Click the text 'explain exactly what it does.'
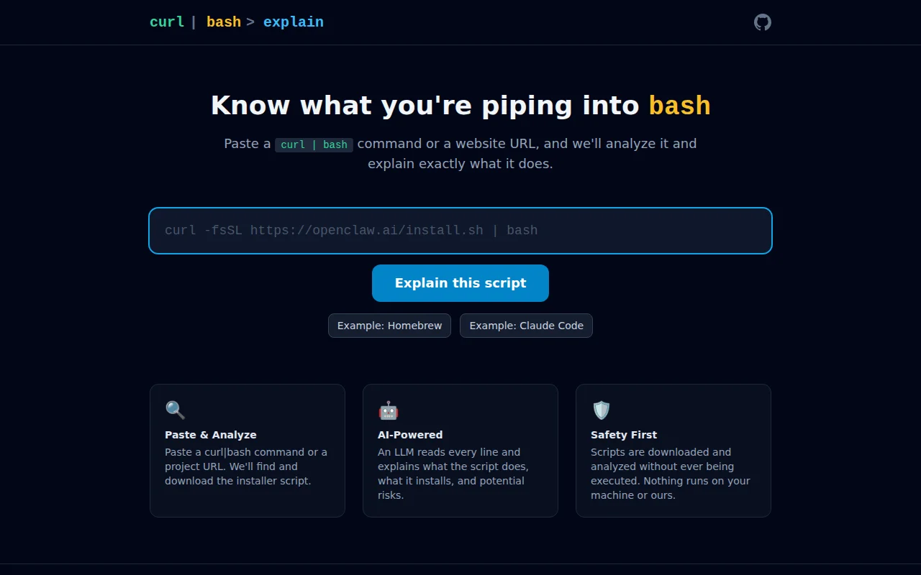Image resolution: width=921 pixels, height=575 pixels. pos(460,164)
